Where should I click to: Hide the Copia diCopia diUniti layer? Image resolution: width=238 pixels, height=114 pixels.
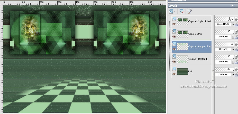pyautogui.click(x=174, y=24)
